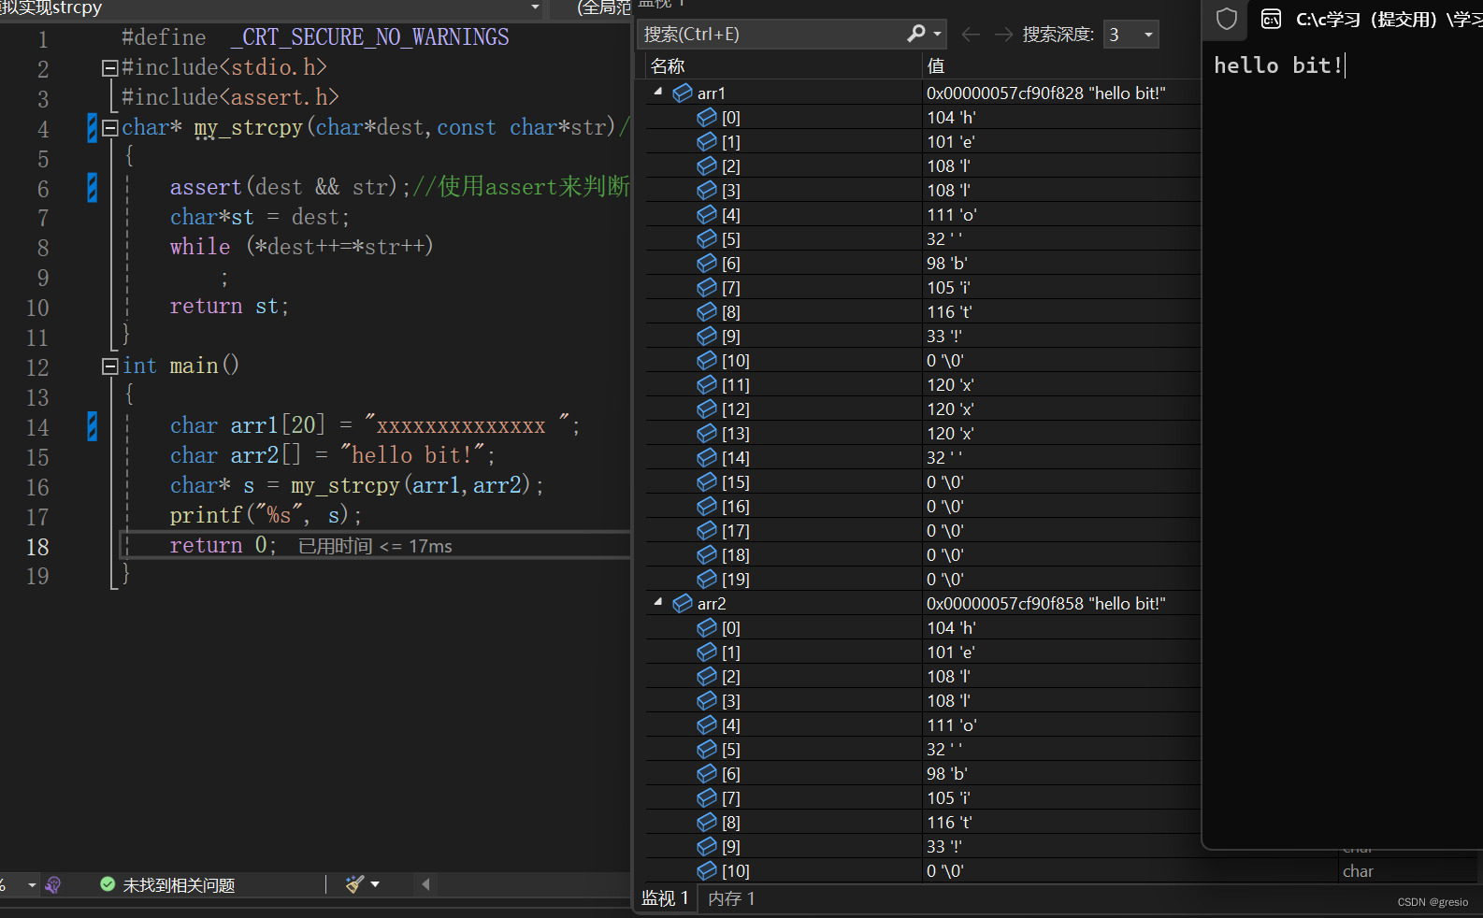Switch to the 监视 1 tab
Screen dimensions: 1483x918
click(x=665, y=898)
